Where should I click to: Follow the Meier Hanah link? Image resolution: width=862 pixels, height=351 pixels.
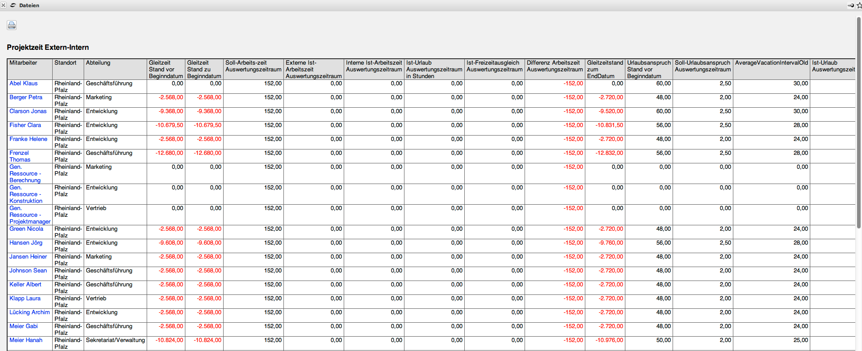26,340
